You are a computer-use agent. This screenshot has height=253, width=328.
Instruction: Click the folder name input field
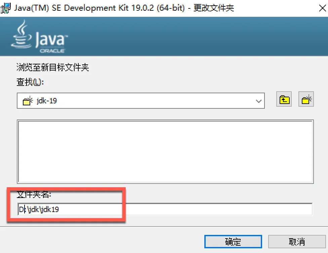[x=165, y=209]
